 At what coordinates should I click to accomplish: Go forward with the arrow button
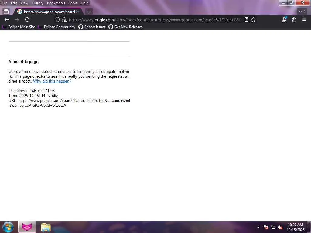(x=17, y=19)
